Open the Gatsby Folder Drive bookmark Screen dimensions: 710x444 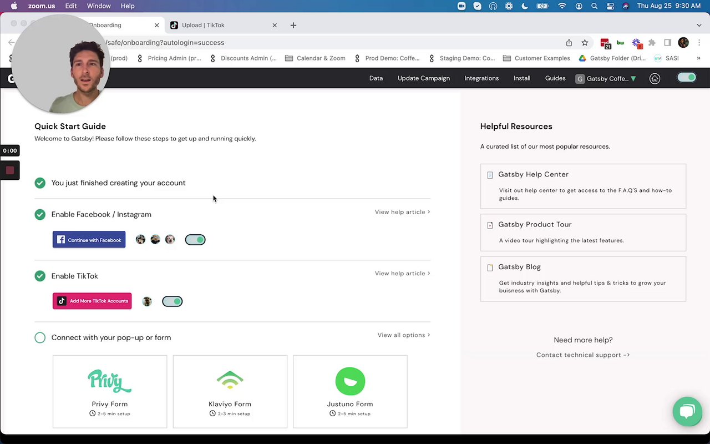612,58
